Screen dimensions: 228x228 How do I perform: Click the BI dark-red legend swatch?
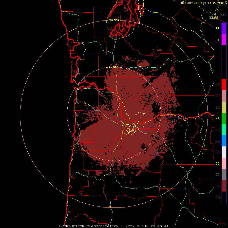[224, 186]
